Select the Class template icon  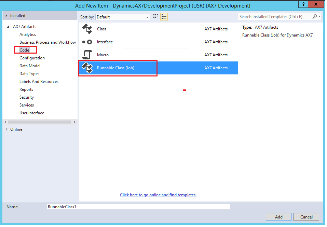(87, 29)
